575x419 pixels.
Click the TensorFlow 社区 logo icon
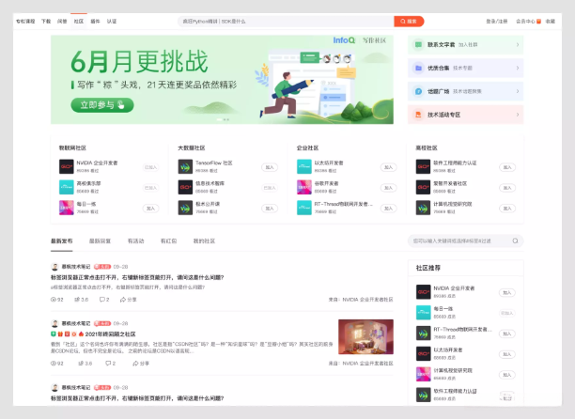(x=185, y=166)
